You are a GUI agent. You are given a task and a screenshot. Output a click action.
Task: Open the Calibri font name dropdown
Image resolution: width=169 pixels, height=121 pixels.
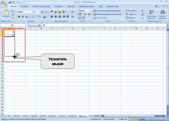pos(32,12)
